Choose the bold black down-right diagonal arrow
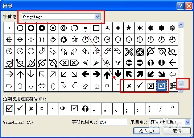 (161, 74)
